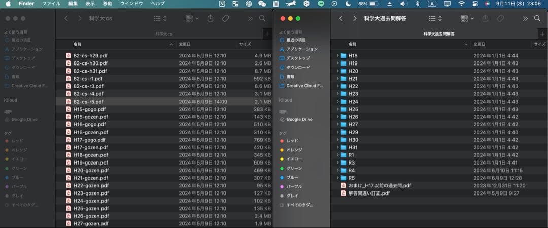Filter by レッド tag in front sidebar
Screen dimensions: 548x228
289,141
